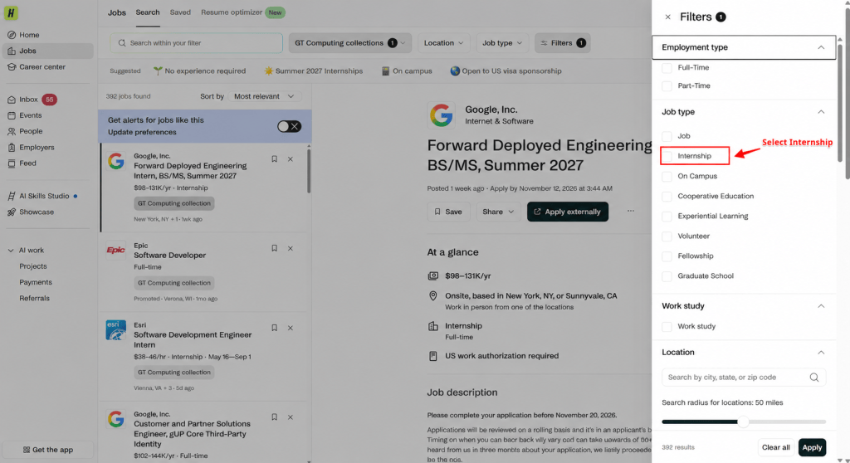Click the search radius slider handle
The height and width of the screenshot is (463, 850).
coord(743,422)
